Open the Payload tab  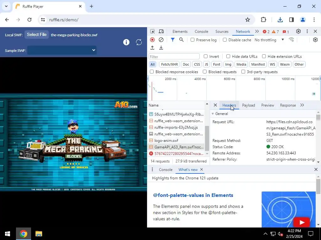click(x=249, y=105)
